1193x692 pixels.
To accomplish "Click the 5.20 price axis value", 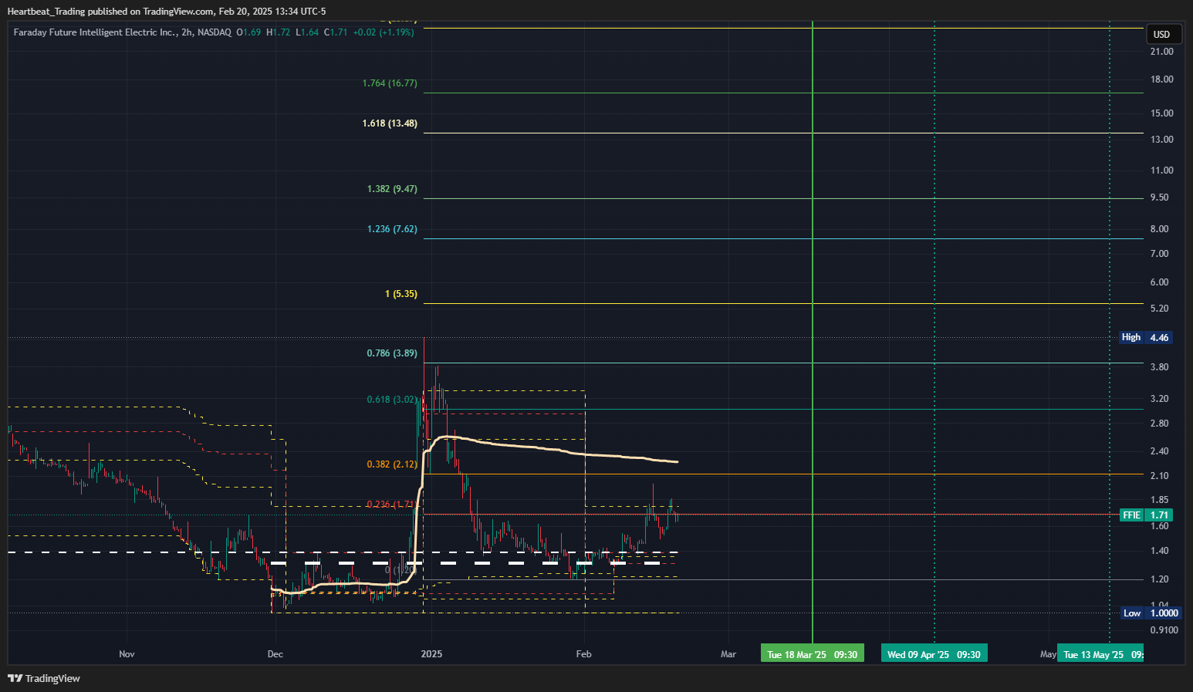I will pos(1159,309).
